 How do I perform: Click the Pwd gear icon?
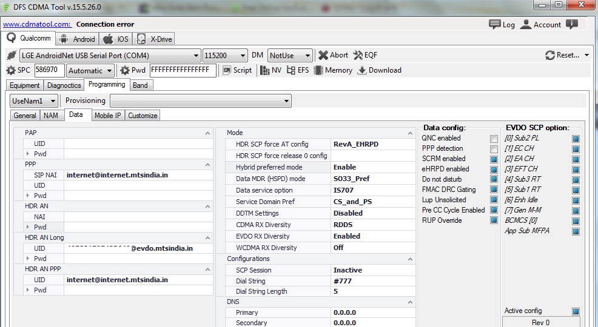click(x=125, y=70)
